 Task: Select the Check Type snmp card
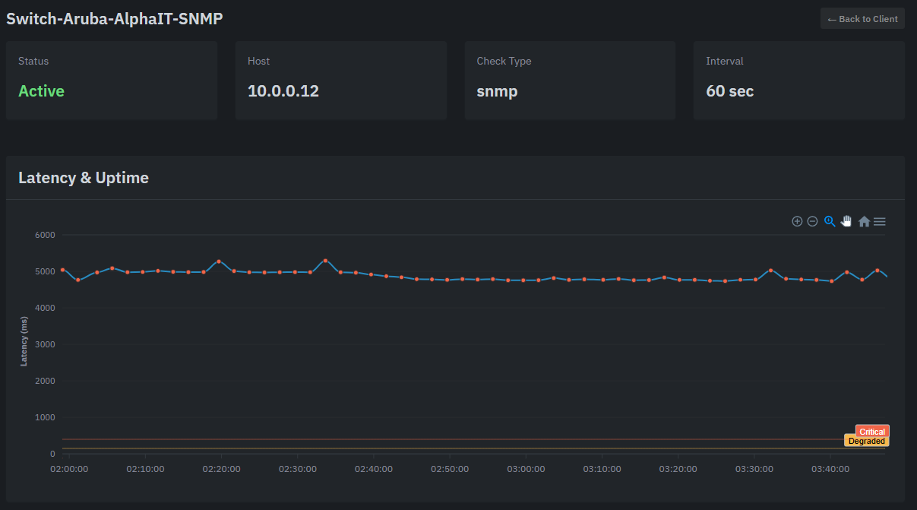pyautogui.click(x=570, y=80)
